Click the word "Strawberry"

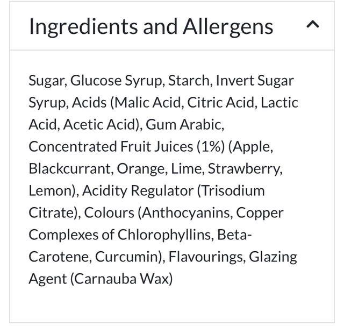point(244,169)
